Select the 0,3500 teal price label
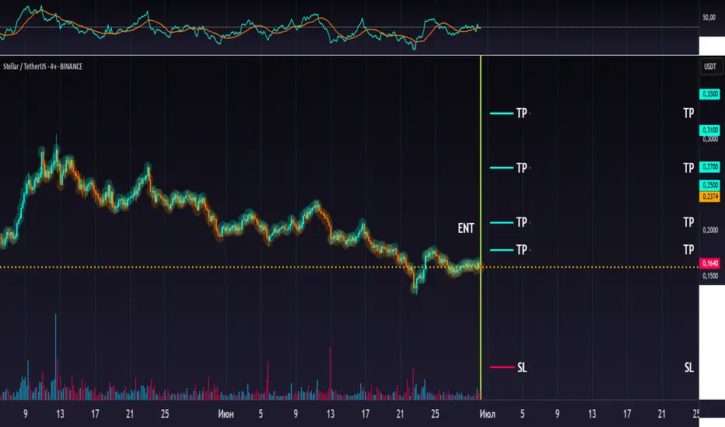Viewport: 725px width, 427px height. 709,94
